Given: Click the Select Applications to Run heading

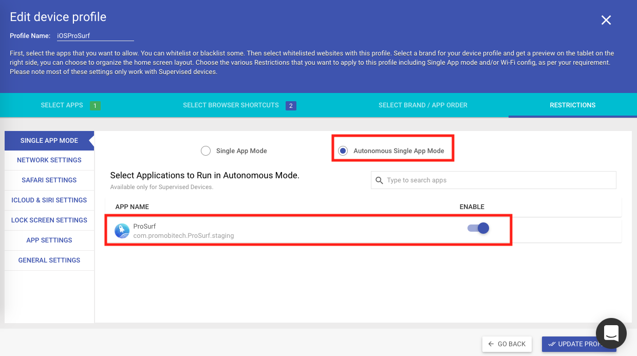Looking at the screenshot, I should (204, 175).
